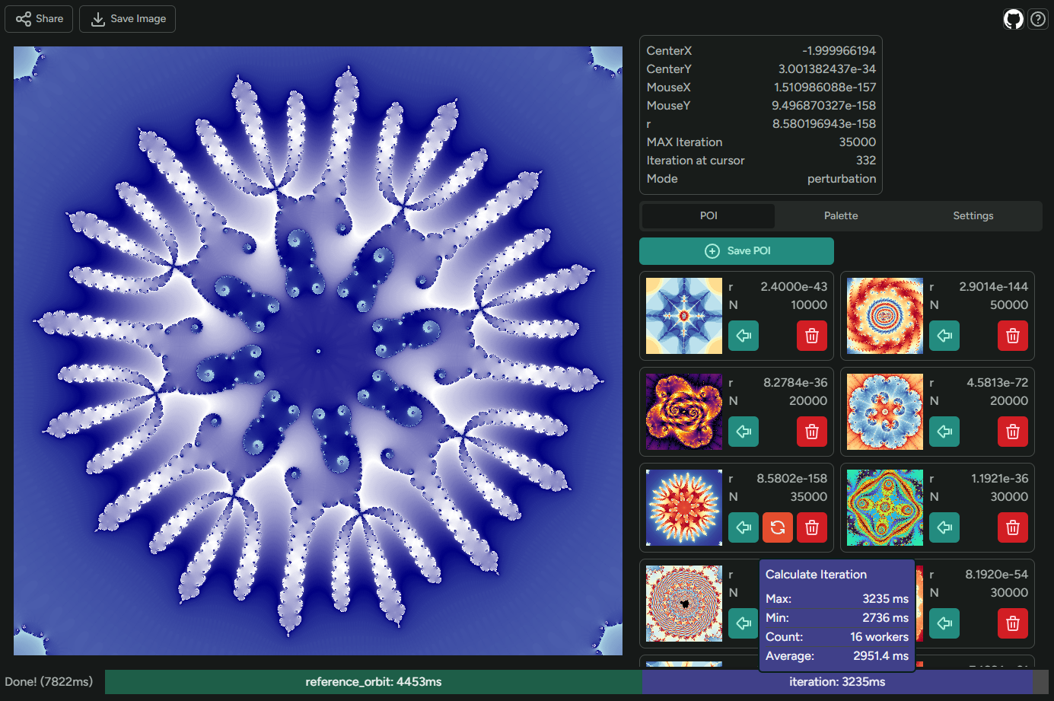Regenerate thumbnail for POI r 8.5802e-158
Image resolution: width=1054 pixels, height=701 pixels.
778,527
